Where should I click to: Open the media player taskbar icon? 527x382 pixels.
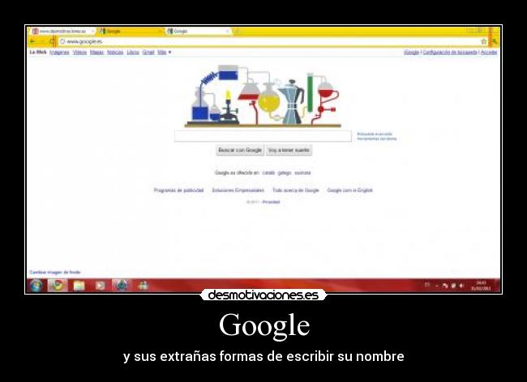101,286
